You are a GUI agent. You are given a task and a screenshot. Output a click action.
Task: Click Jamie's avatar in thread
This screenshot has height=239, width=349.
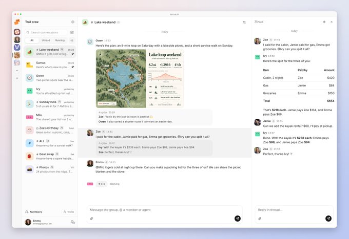click(258, 122)
